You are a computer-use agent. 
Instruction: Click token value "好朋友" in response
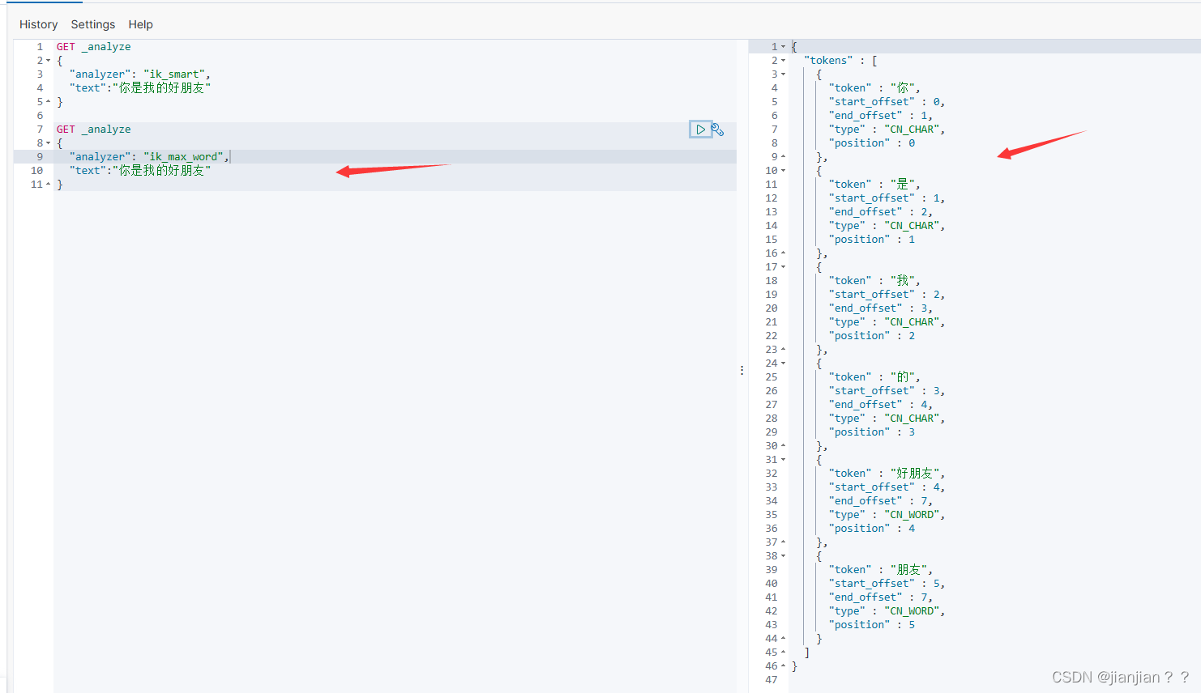916,474
